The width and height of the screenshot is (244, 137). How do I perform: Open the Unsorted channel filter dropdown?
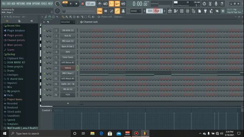coord(67,22)
